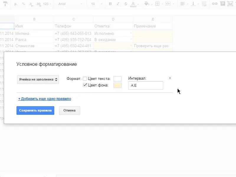Select column D header
This screenshot has height=177, width=236.
113,19
